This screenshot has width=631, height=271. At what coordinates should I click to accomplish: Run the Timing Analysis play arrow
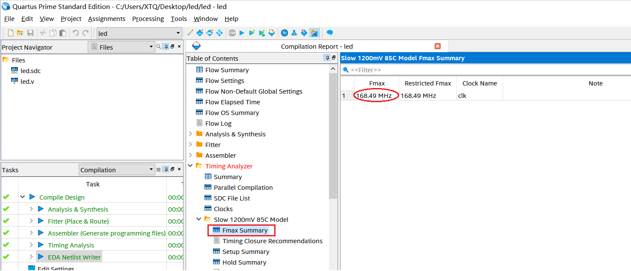pyautogui.click(x=41, y=245)
